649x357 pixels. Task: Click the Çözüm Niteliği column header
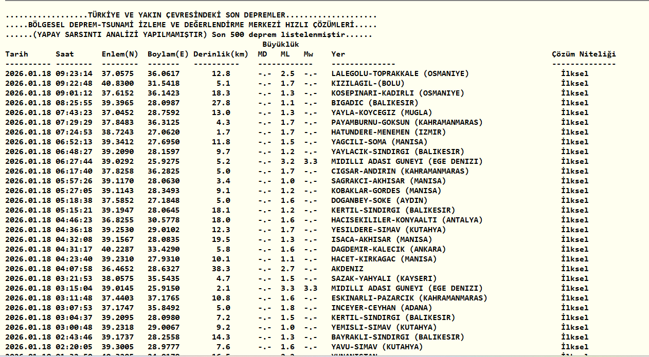584,54
